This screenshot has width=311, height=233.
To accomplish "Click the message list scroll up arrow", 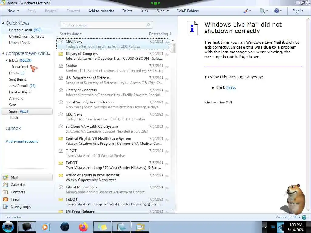I will click(173, 40).
